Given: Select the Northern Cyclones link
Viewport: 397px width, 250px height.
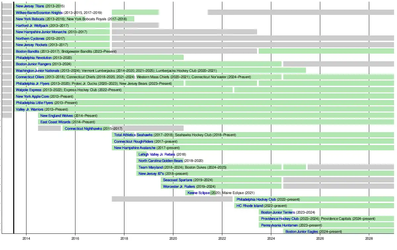Looking at the screenshot, I should [x=30, y=38].
